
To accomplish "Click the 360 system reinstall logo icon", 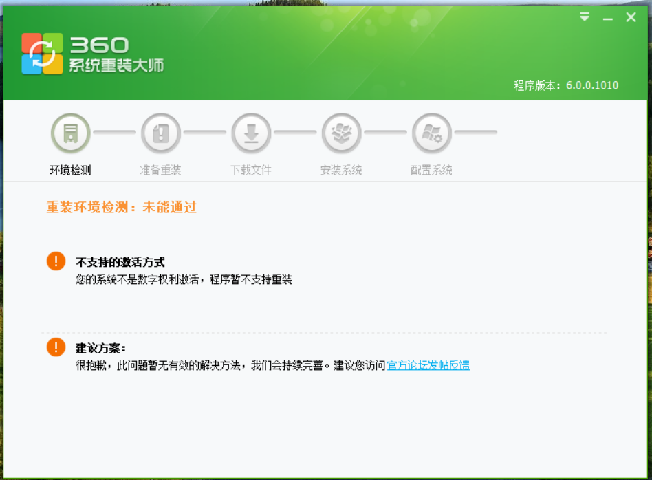I will click(x=42, y=54).
